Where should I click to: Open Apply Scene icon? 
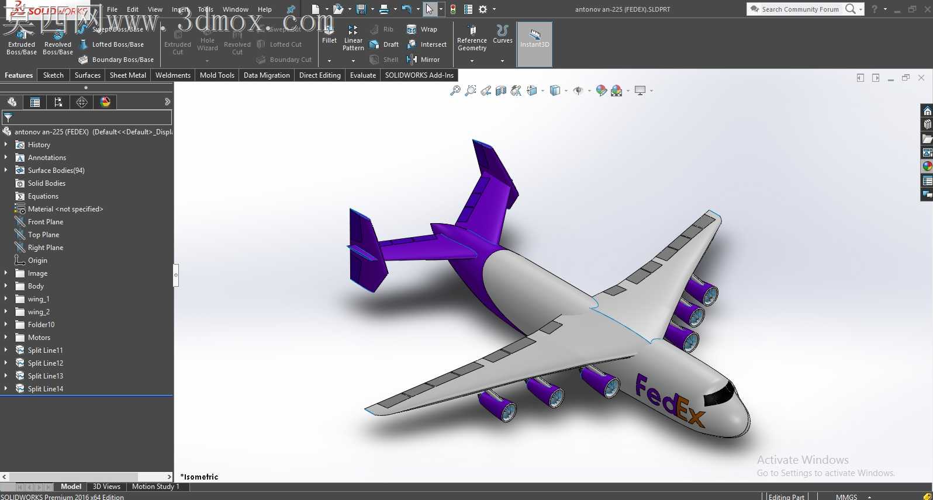tap(616, 91)
